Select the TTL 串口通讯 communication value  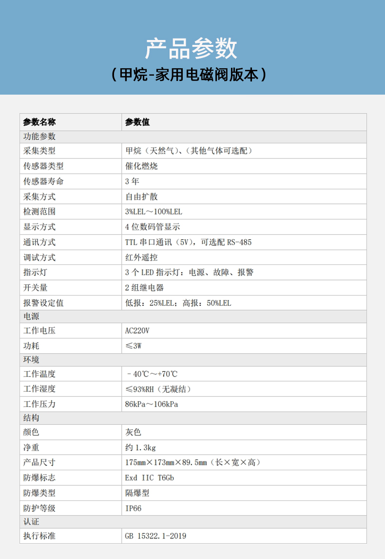pyautogui.click(x=188, y=242)
